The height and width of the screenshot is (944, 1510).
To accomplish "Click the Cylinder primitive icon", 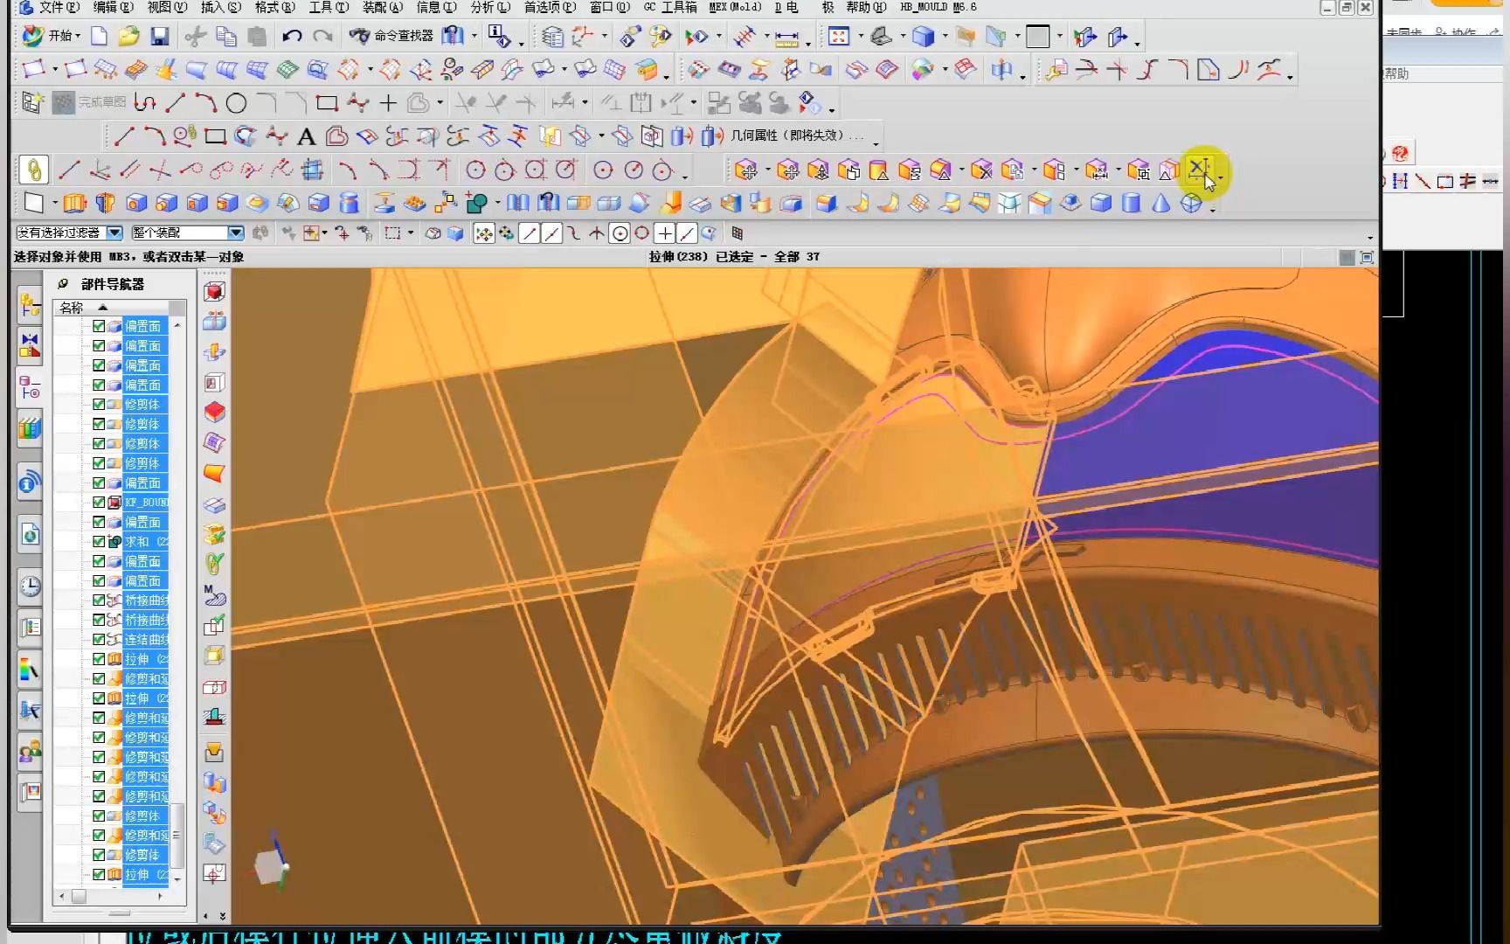I will (x=1131, y=204).
